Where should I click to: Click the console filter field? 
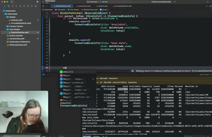pos(195,136)
